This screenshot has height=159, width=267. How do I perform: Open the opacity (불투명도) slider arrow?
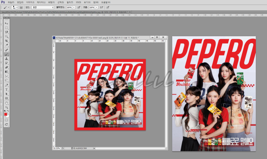(x=74, y=7)
